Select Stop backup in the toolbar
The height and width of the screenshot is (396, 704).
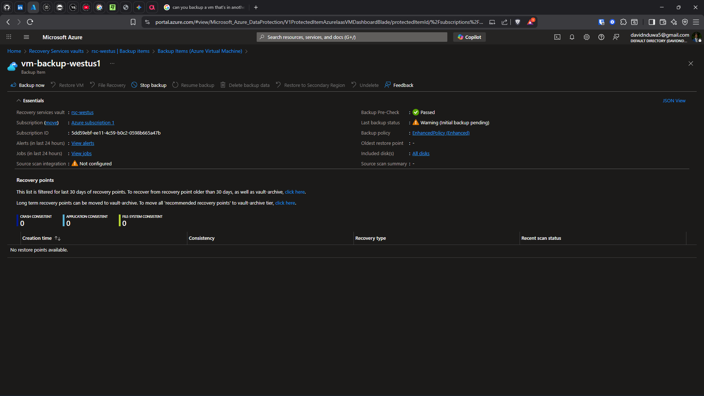149,85
